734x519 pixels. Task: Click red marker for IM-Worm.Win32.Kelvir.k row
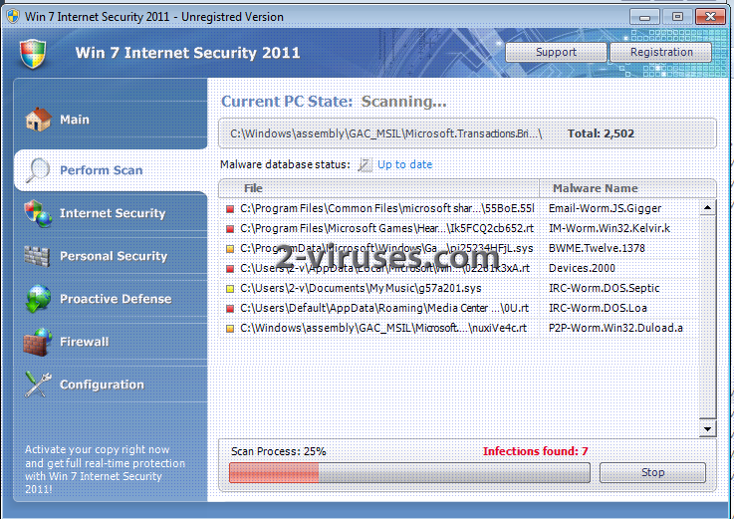(x=230, y=229)
